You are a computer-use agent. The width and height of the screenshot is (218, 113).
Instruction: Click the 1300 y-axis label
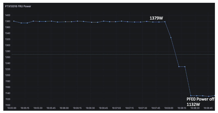point(8,45)
